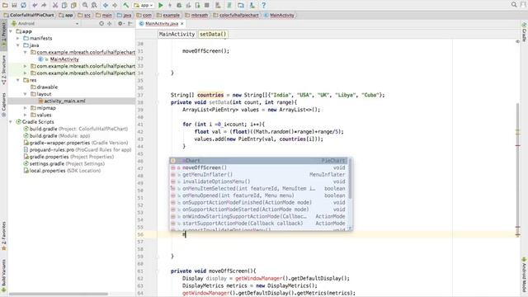The height and width of the screenshot is (297, 528).
Task: Click the Redo arrow icon
Action: pos(44,5)
